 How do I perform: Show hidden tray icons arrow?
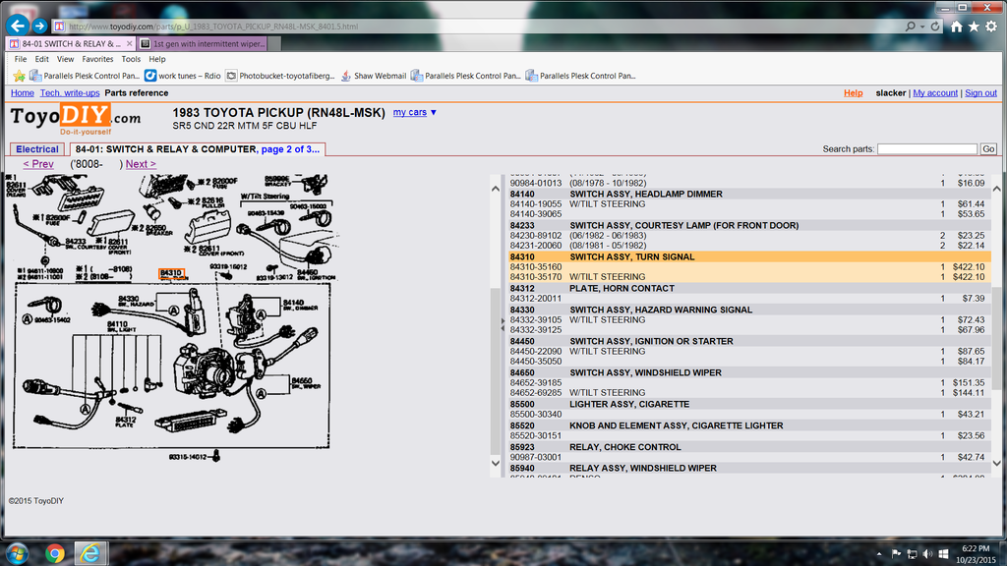pos(879,554)
